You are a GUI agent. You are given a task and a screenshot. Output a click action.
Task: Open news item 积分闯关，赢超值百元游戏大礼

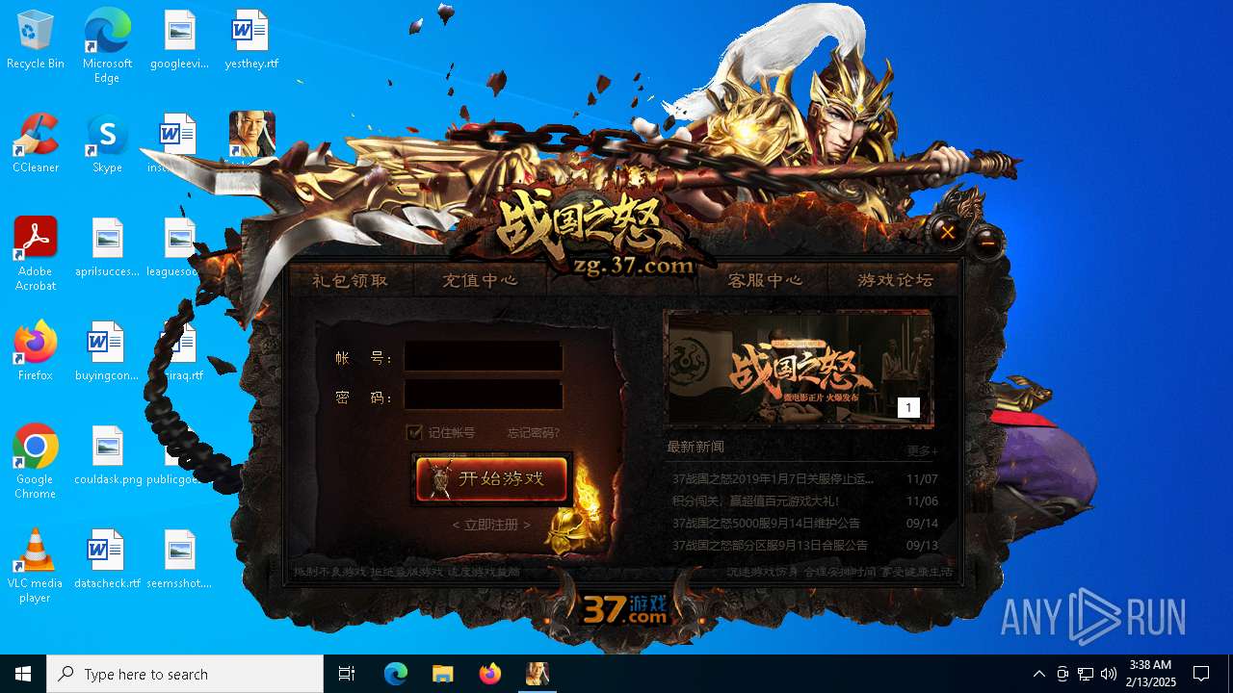(x=756, y=500)
